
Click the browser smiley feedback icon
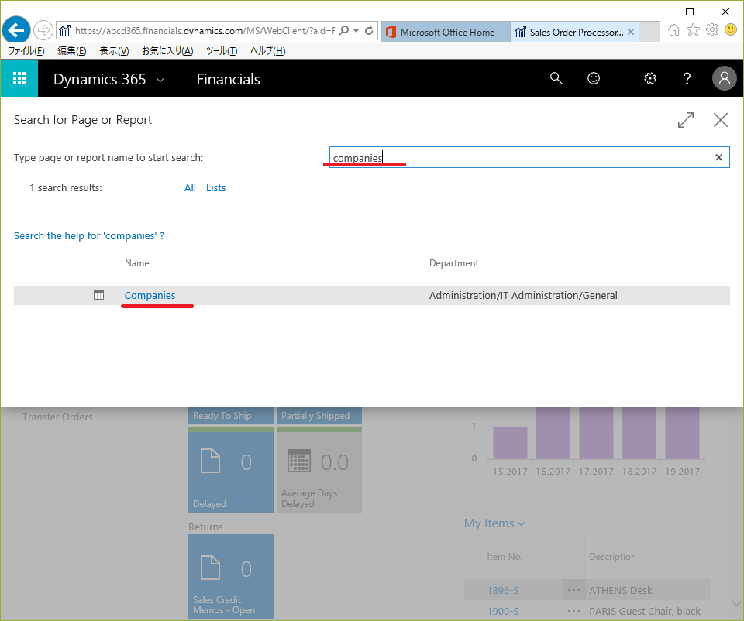[x=731, y=30]
